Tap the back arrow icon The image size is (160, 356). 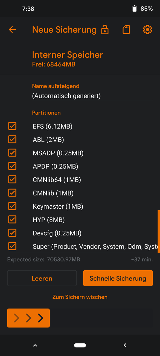coord(12,30)
